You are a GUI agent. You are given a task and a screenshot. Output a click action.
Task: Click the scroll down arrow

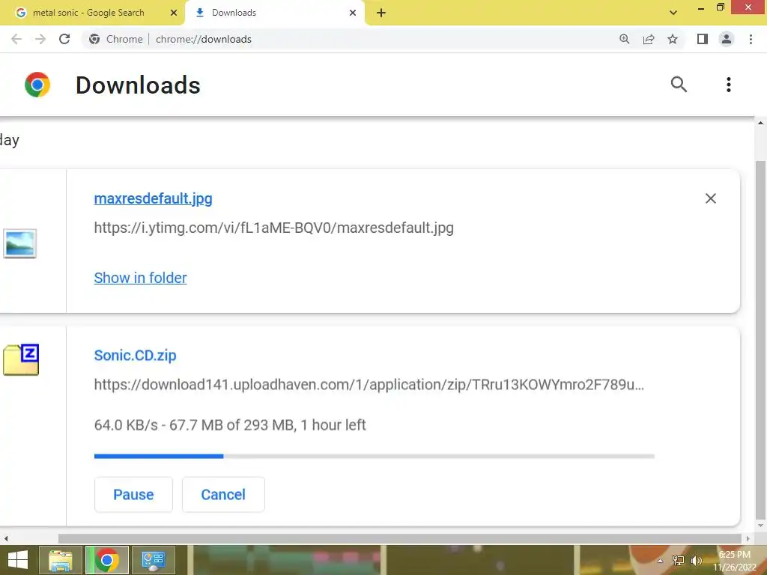(x=760, y=526)
